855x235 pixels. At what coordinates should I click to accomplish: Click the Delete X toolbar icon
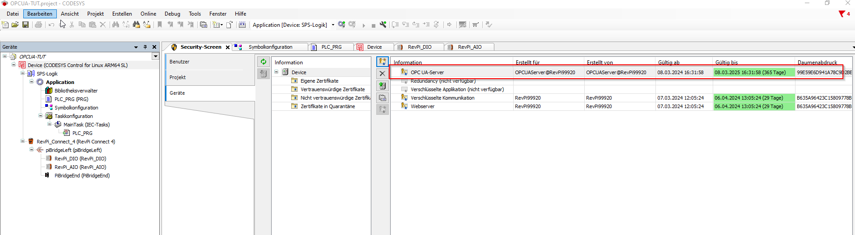(x=102, y=25)
